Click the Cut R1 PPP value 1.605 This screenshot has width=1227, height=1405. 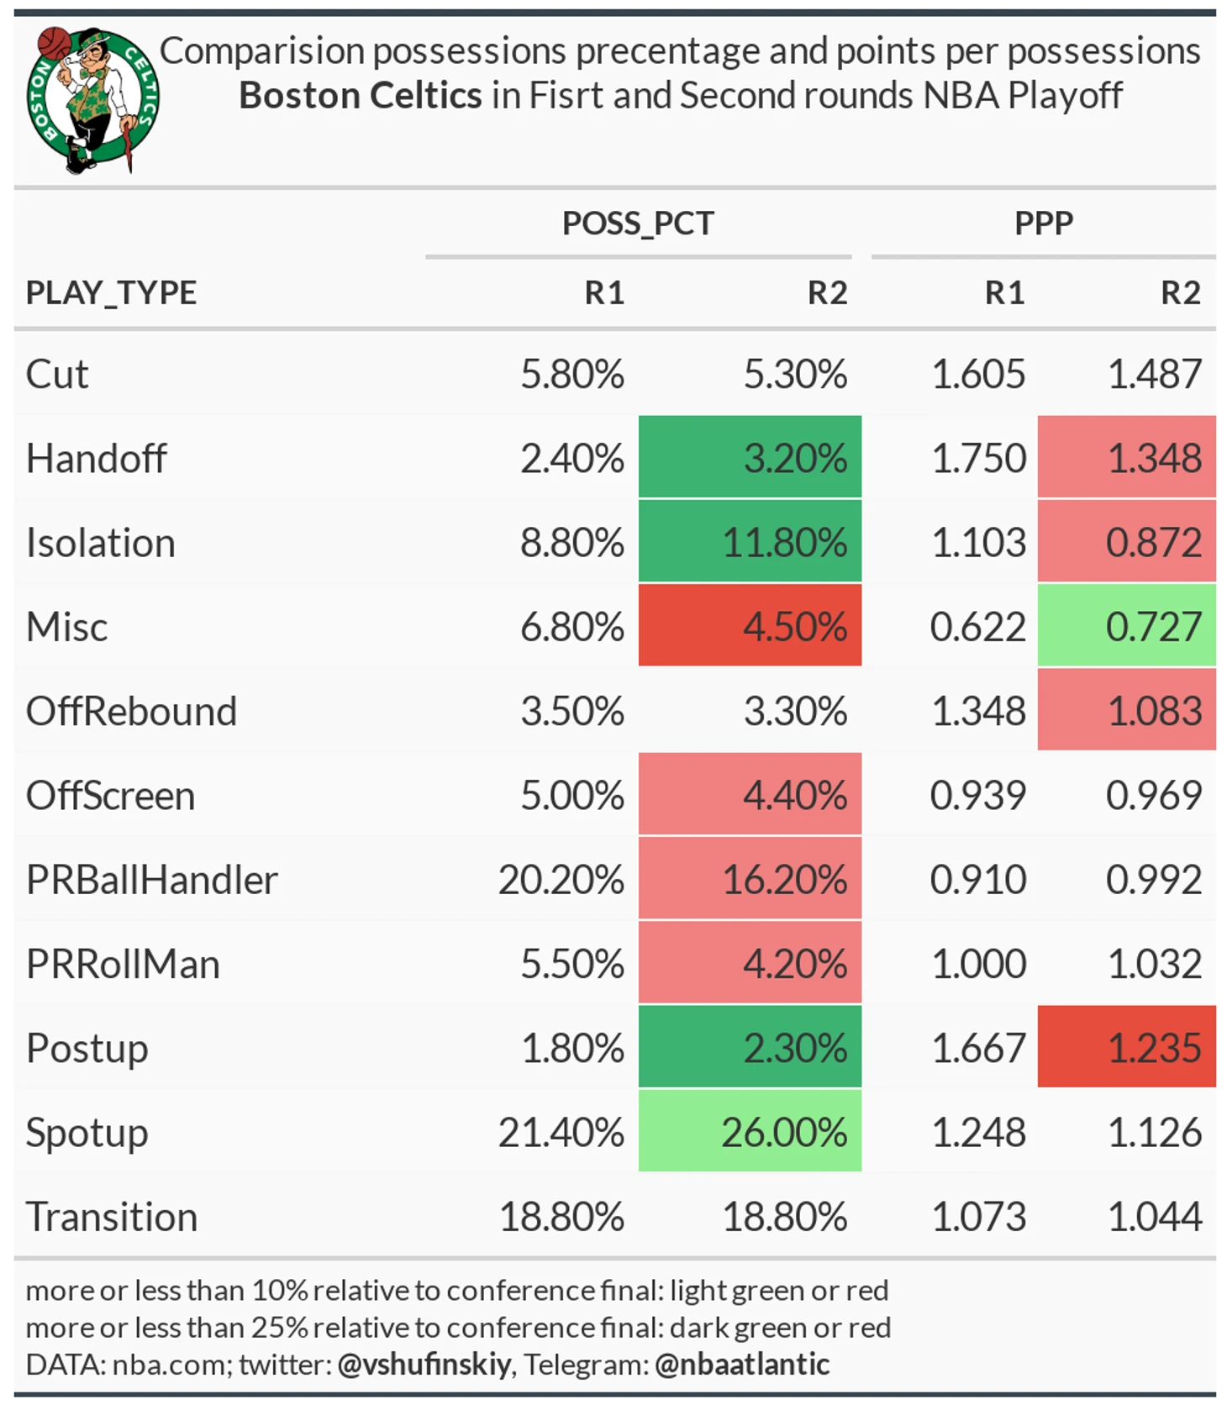tap(978, 374)
